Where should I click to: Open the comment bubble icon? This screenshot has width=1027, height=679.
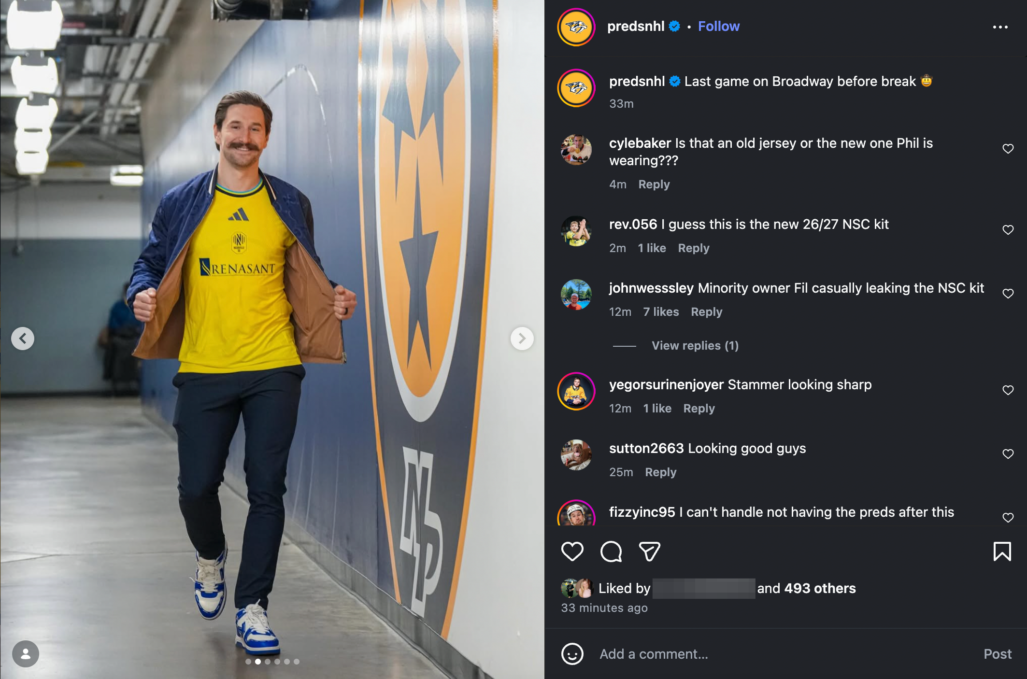pyautogui.click(x=611, y=552)
